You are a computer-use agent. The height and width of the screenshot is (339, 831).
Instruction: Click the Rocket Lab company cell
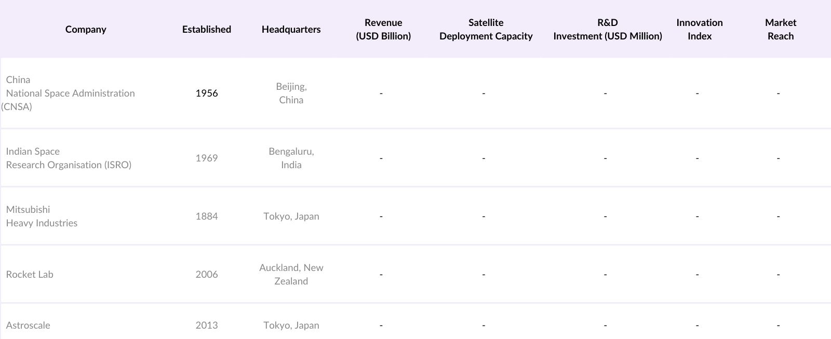(30, 275)
